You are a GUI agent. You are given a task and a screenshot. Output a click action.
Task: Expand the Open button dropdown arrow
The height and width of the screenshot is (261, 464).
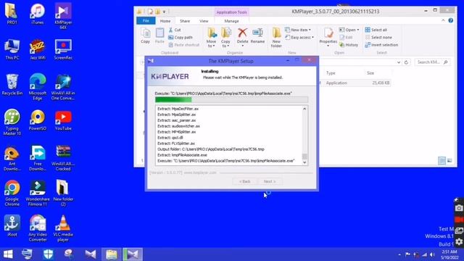pyautogui.click(x=357, y=30)
